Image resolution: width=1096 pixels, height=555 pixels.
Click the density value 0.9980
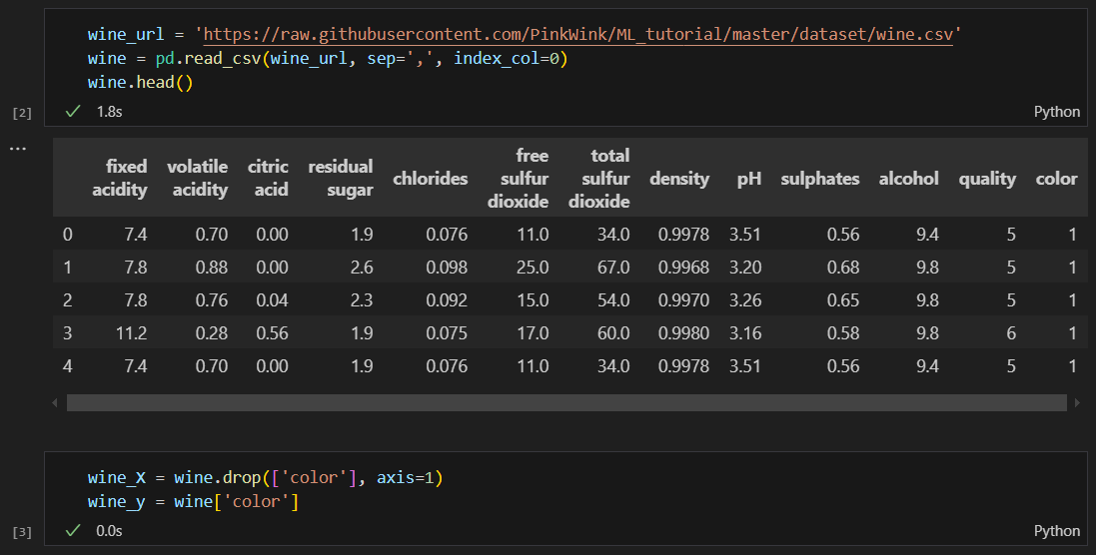tap(683, 333)
